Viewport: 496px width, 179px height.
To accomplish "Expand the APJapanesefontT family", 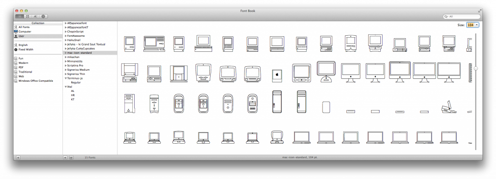I will pyautogui.click(x=66, y=28).
